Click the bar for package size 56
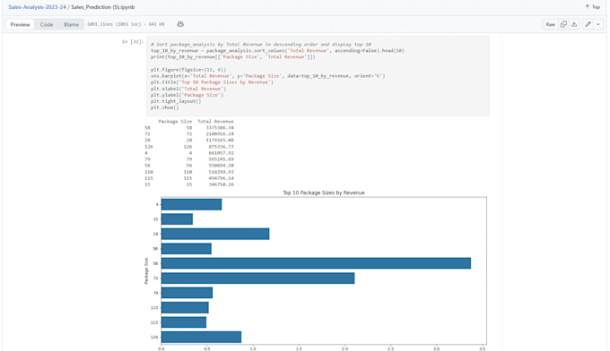This screenshot has height=351, width=610. coord(187,249)
